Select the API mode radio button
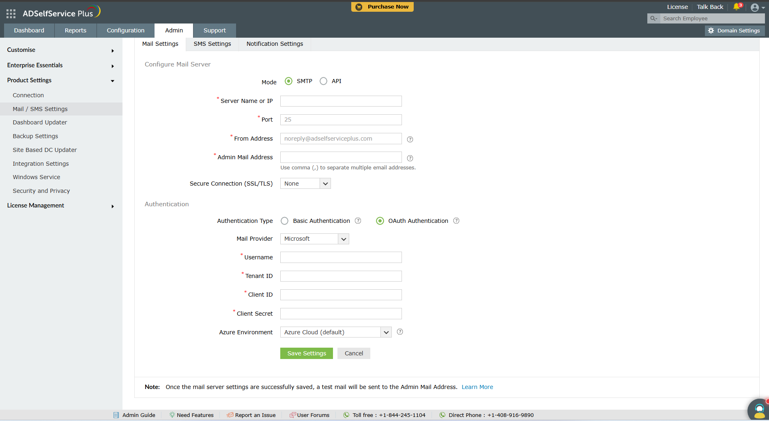This screenshot has width=769, height=421. (323, 81)
